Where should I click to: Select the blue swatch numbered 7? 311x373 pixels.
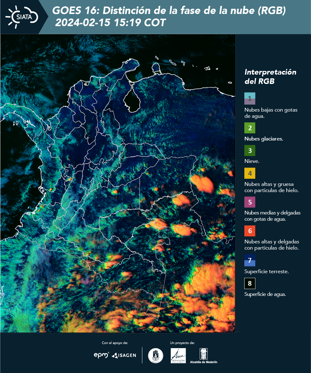(x=250, y=260)
